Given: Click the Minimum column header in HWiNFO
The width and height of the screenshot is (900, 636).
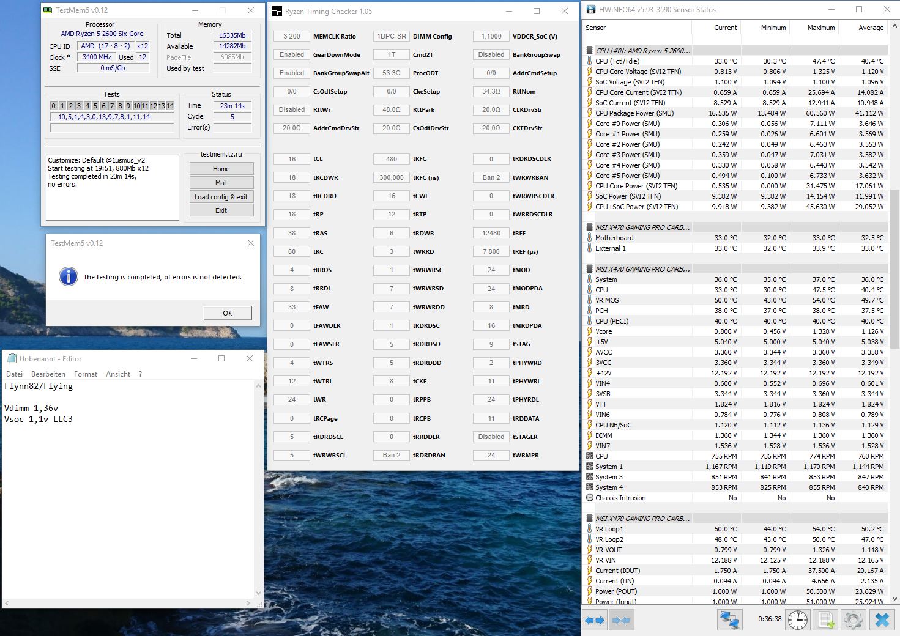Looking at the screenshot, I should tap(773, 28).
